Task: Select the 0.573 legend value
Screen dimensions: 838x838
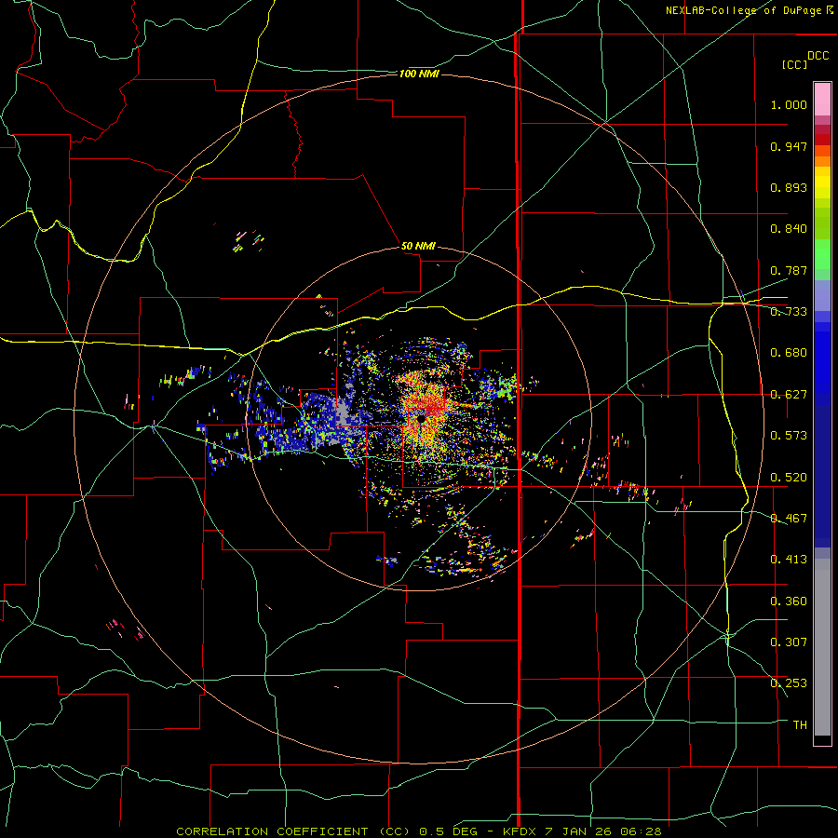Action: click(789, 436)
